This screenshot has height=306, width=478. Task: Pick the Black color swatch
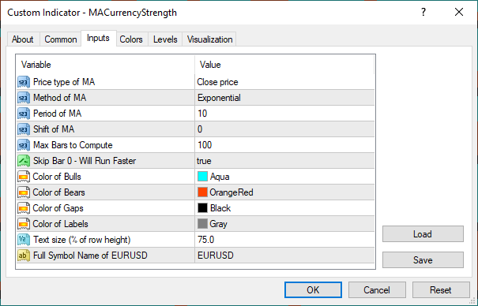pyautogui.click(x=202, y=208)
